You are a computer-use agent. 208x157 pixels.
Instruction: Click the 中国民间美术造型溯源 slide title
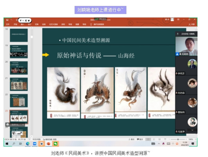point(86,40)
